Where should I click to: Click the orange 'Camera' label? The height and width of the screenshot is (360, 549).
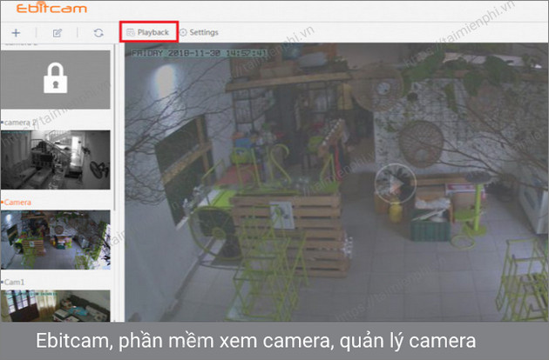pos(17,203)
